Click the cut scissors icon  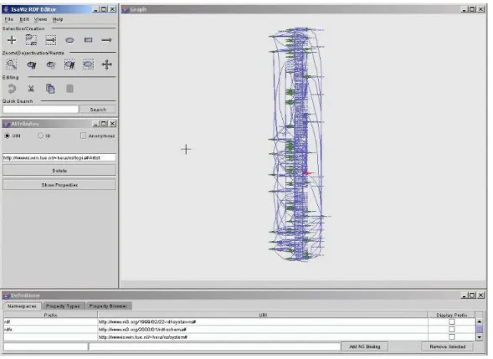pyautogui.click(x=31, y=89)
